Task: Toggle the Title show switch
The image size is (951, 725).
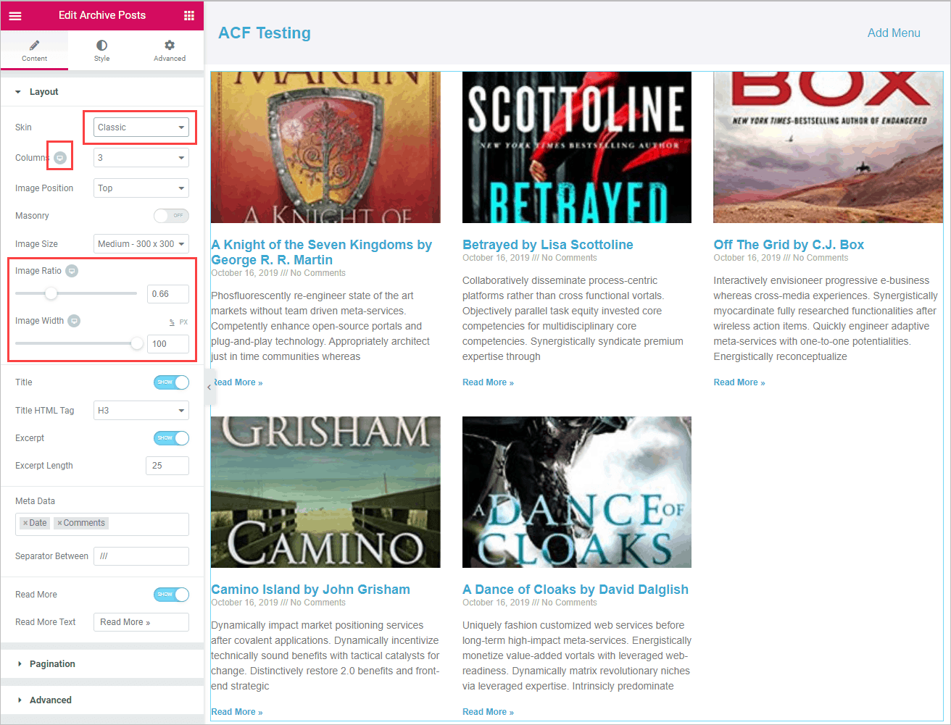Action: pyautogui.click(x=171, y=382)
